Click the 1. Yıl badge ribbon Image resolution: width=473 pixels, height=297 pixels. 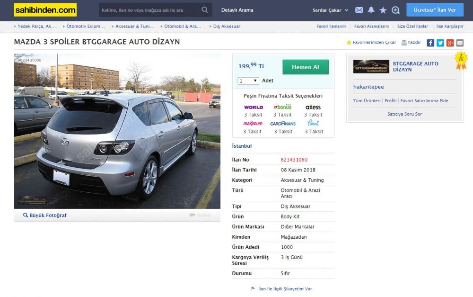(x=461, y=61)
